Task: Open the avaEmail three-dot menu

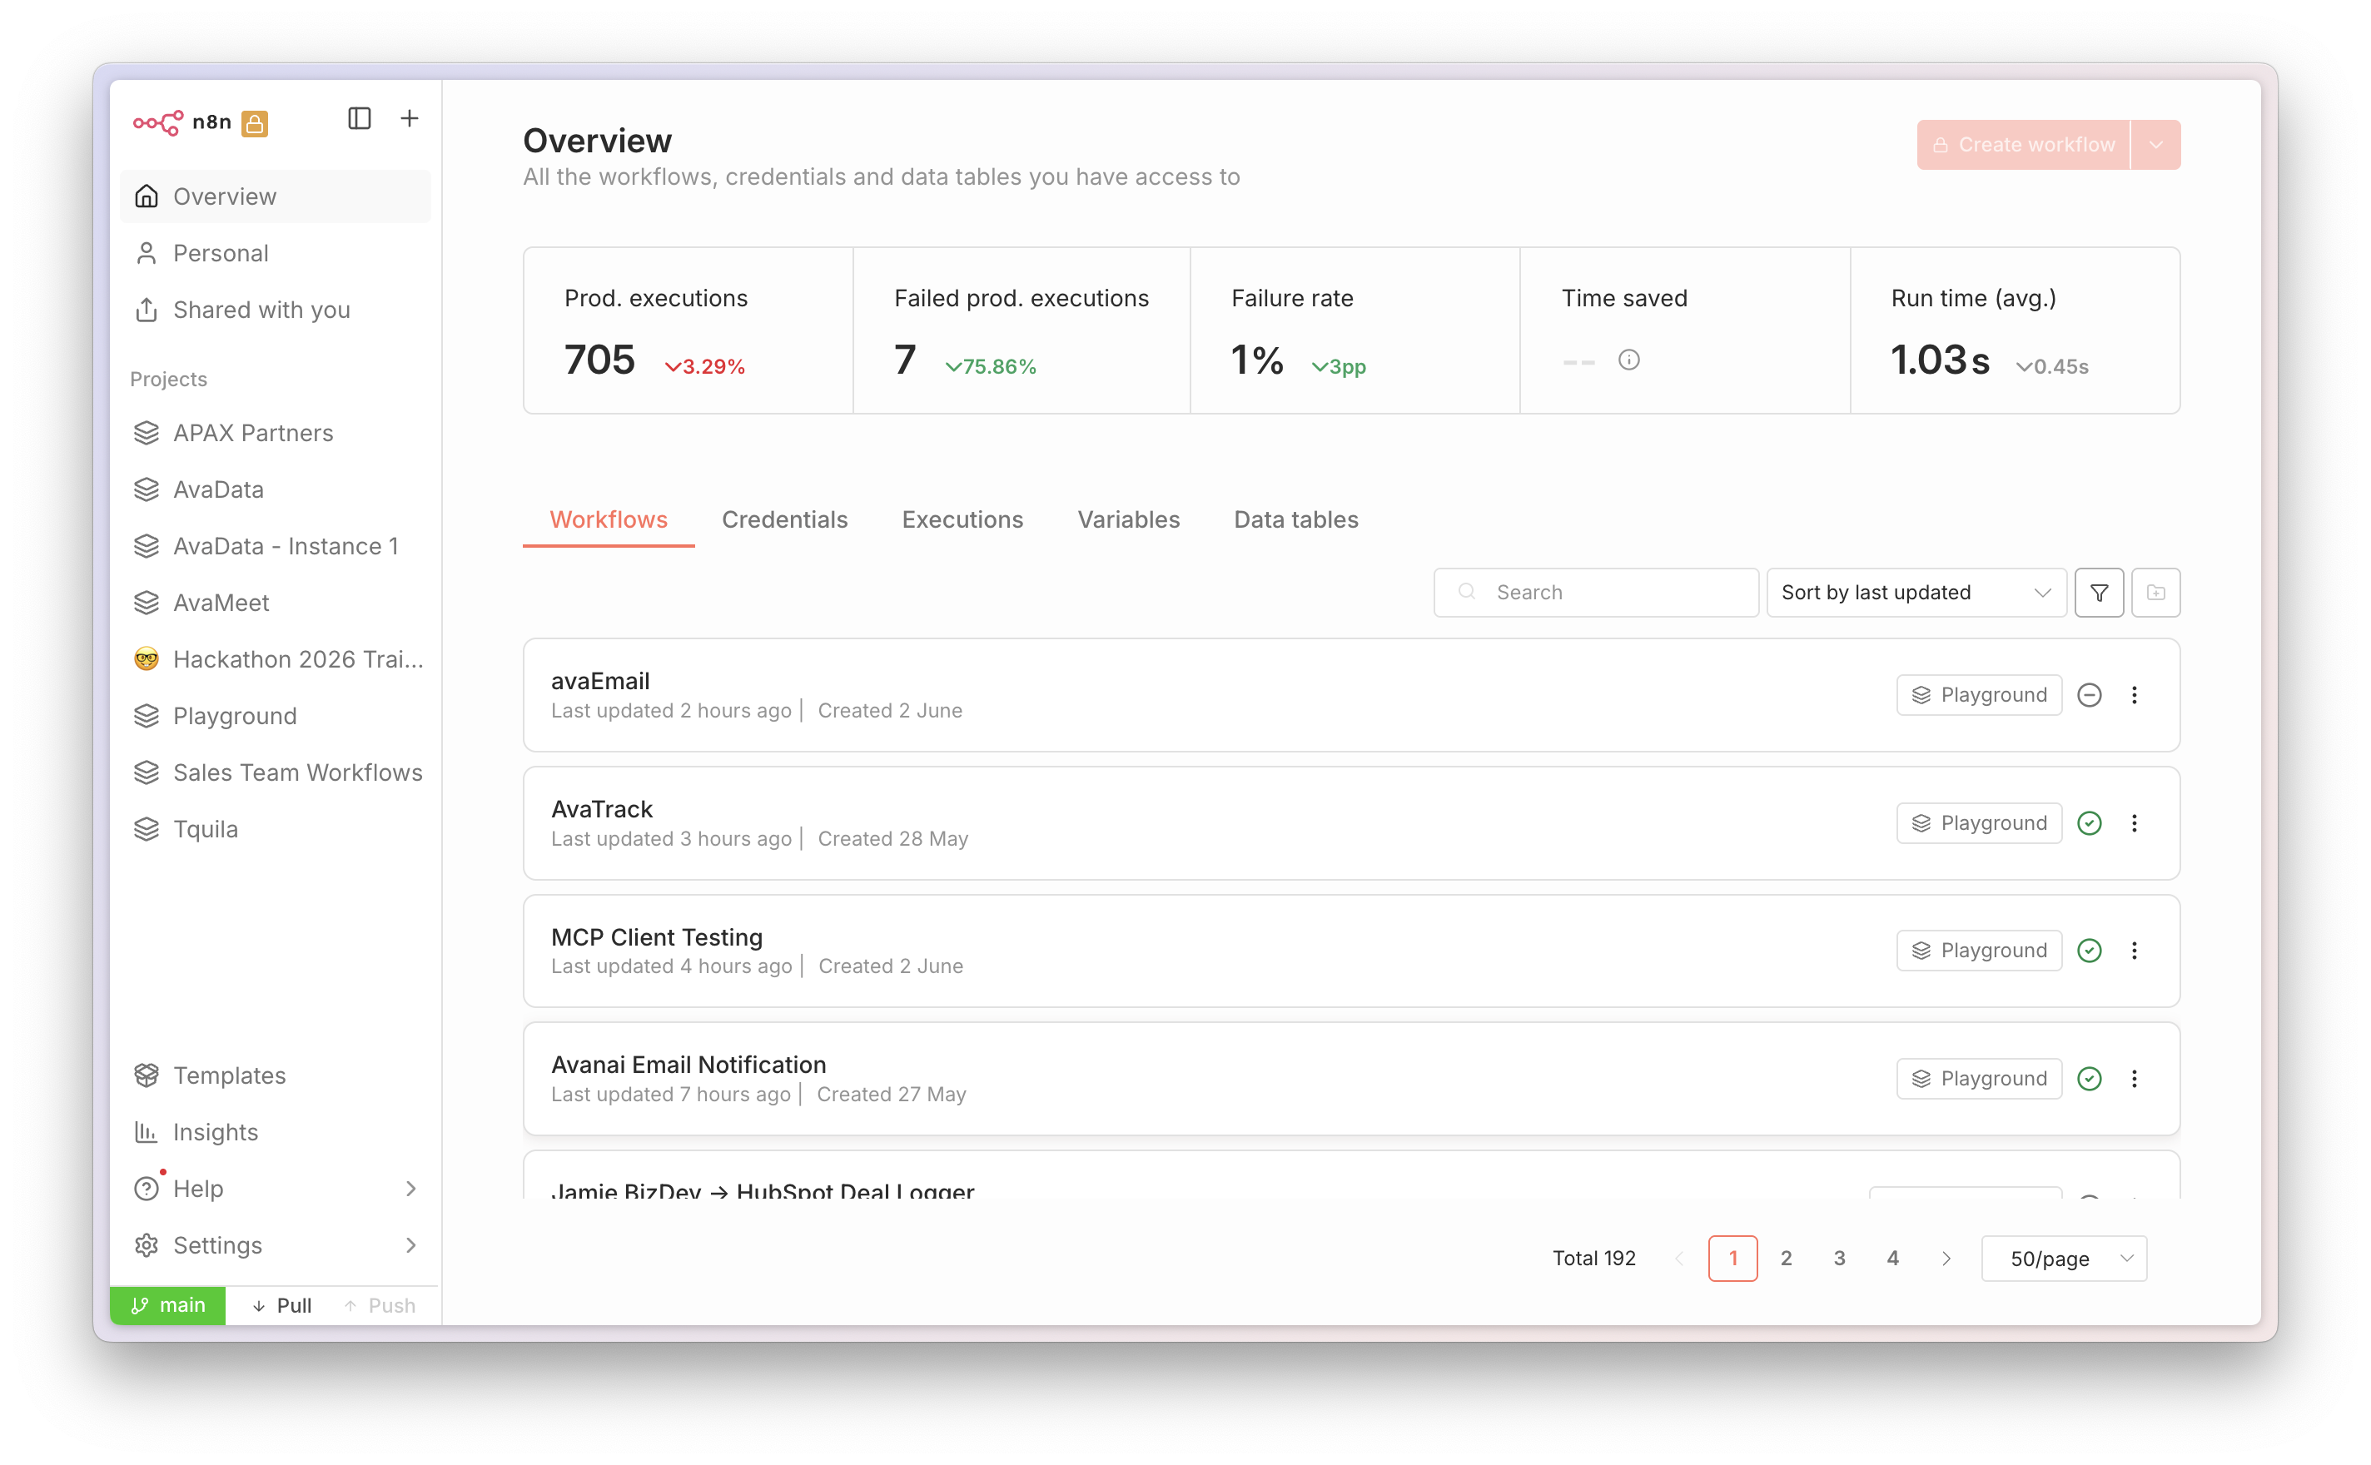Action: (x=2135, y=696)
